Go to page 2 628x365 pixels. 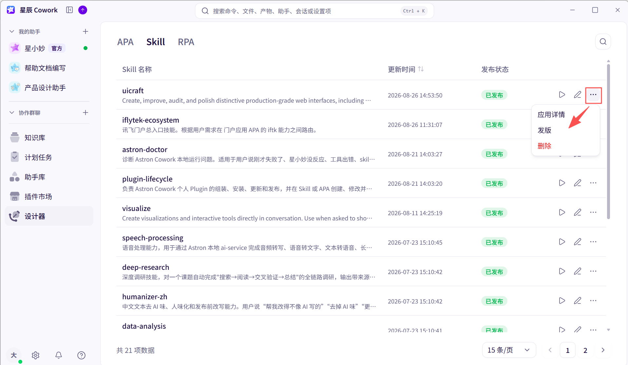pyautogui.click(x=585, y=350)
